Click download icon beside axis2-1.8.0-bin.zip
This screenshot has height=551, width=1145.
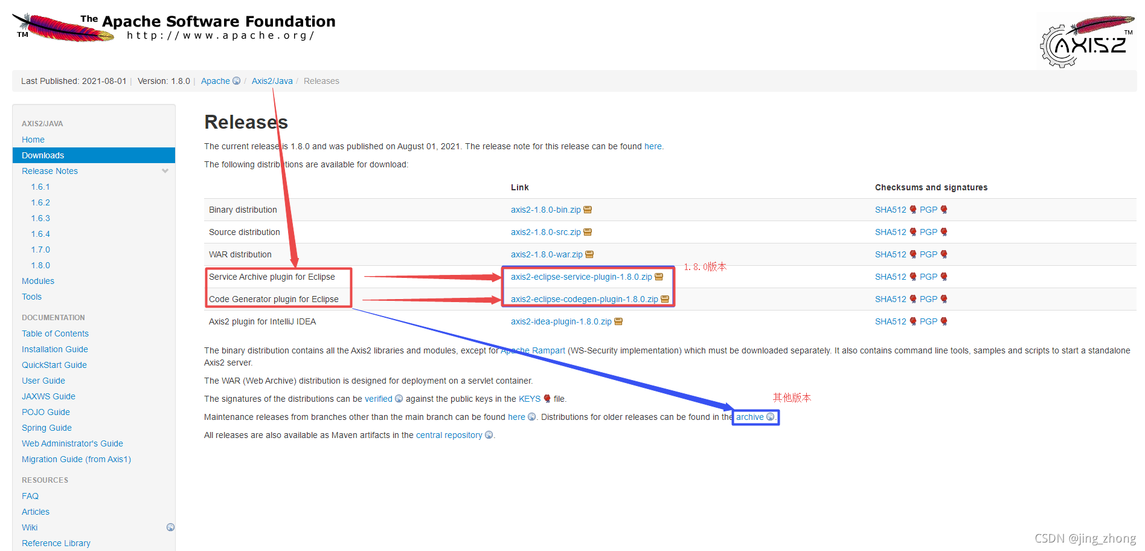tap(588, 210)
